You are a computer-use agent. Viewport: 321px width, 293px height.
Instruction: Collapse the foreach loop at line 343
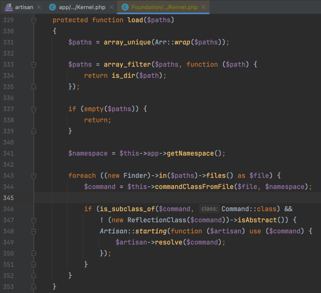pos(34,176)
